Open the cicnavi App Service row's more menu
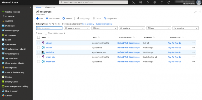202x100 pixels. pos(194,48)
